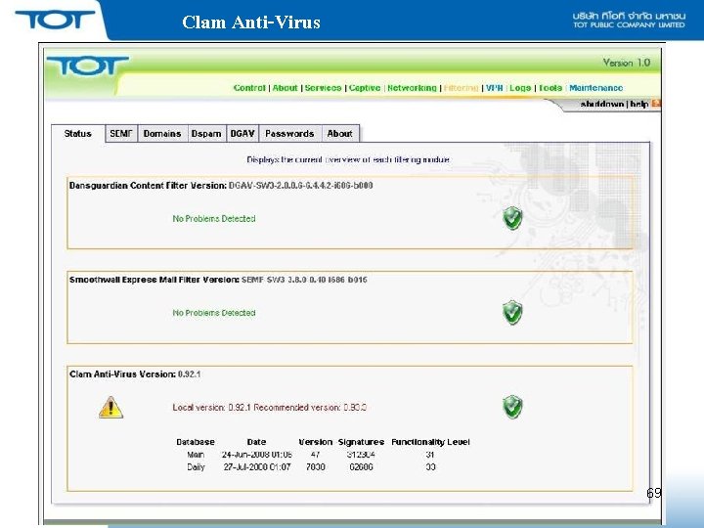Open the Captive menu
This screenshot has height=528, width=704.
click(x=365, y=88)
